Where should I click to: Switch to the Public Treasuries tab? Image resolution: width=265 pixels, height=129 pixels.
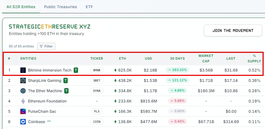point(60,7)
